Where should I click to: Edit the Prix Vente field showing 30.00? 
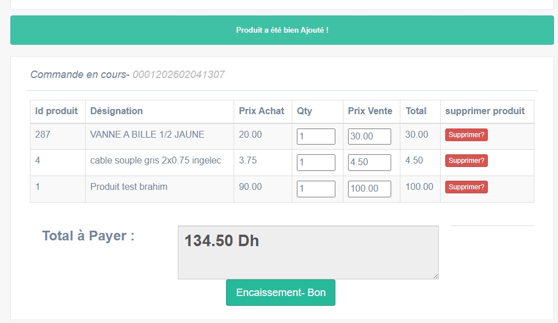[x=369, y=137]
